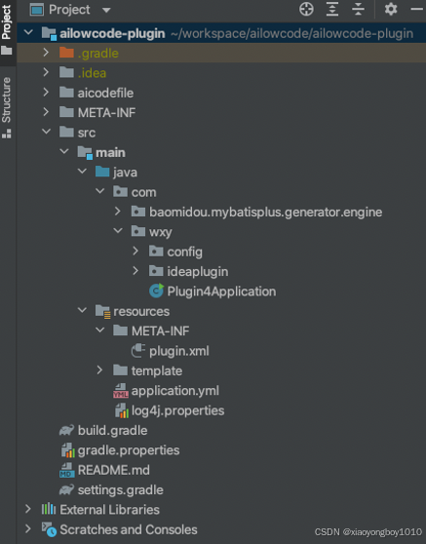Collapse the src folder
426x544 pixels.
click(x=46, y=132)
